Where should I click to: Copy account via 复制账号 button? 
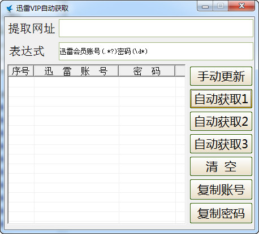pyautogui.click(x=221, y=189)
